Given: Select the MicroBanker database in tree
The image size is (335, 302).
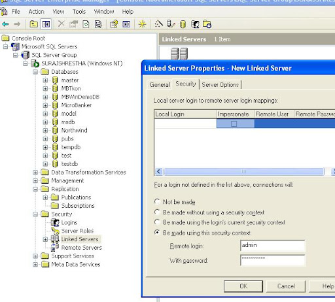Looking at the screenshot, I should tap(77, 105).
